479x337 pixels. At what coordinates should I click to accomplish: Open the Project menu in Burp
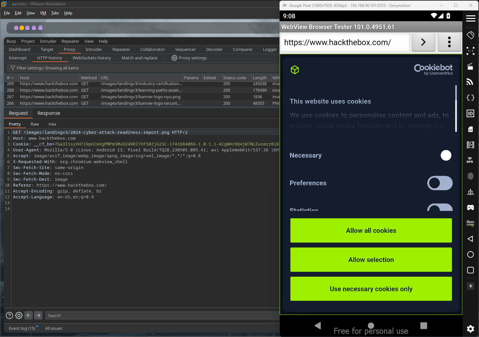[x=28, y=41]
